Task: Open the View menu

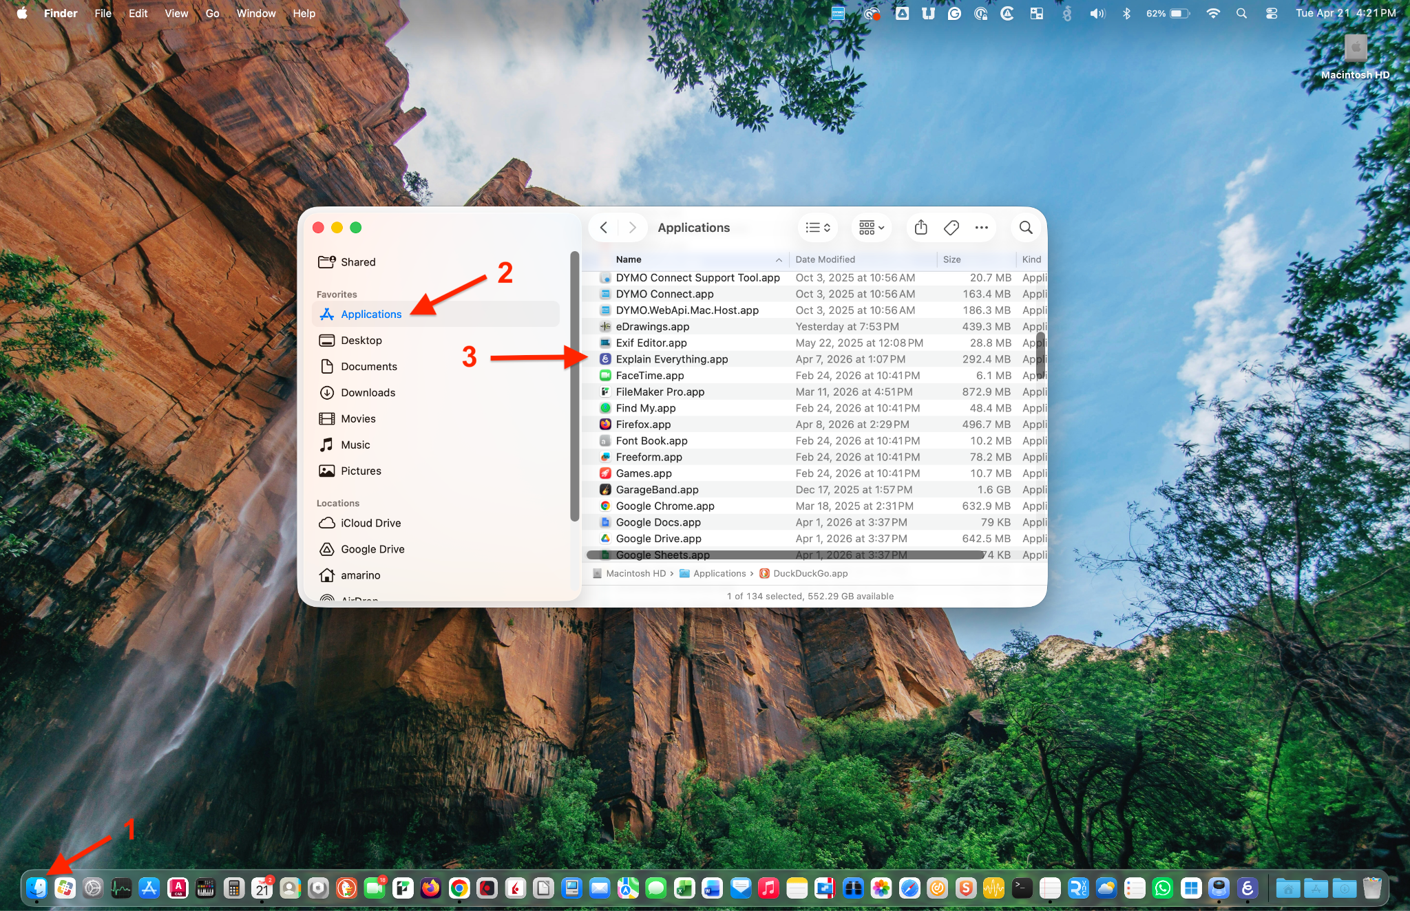Action: [x=176, y=13]
